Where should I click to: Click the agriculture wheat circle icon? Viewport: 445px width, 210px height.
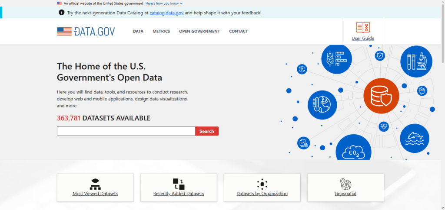tap(337, 59)
